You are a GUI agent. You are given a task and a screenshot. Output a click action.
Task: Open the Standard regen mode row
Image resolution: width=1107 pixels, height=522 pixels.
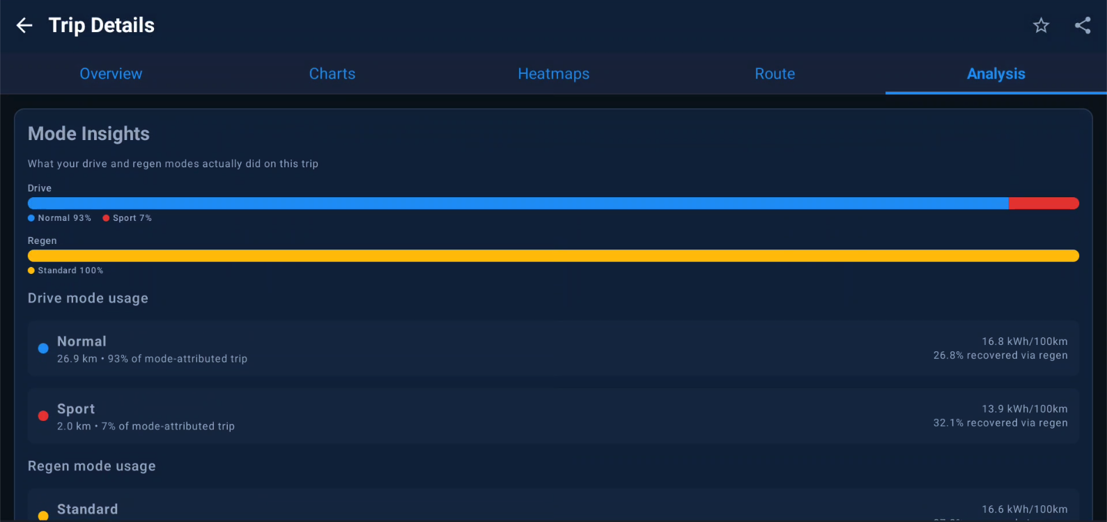[x=553, y=506]
